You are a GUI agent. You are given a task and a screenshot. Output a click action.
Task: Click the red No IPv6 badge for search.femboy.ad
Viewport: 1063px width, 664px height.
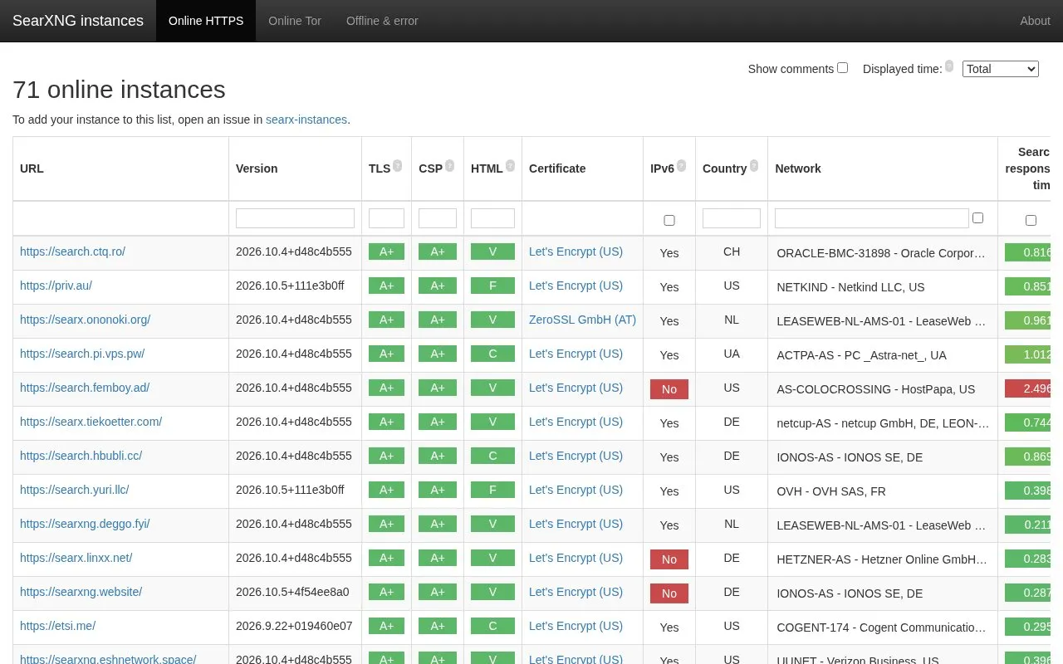pos(669,389)
